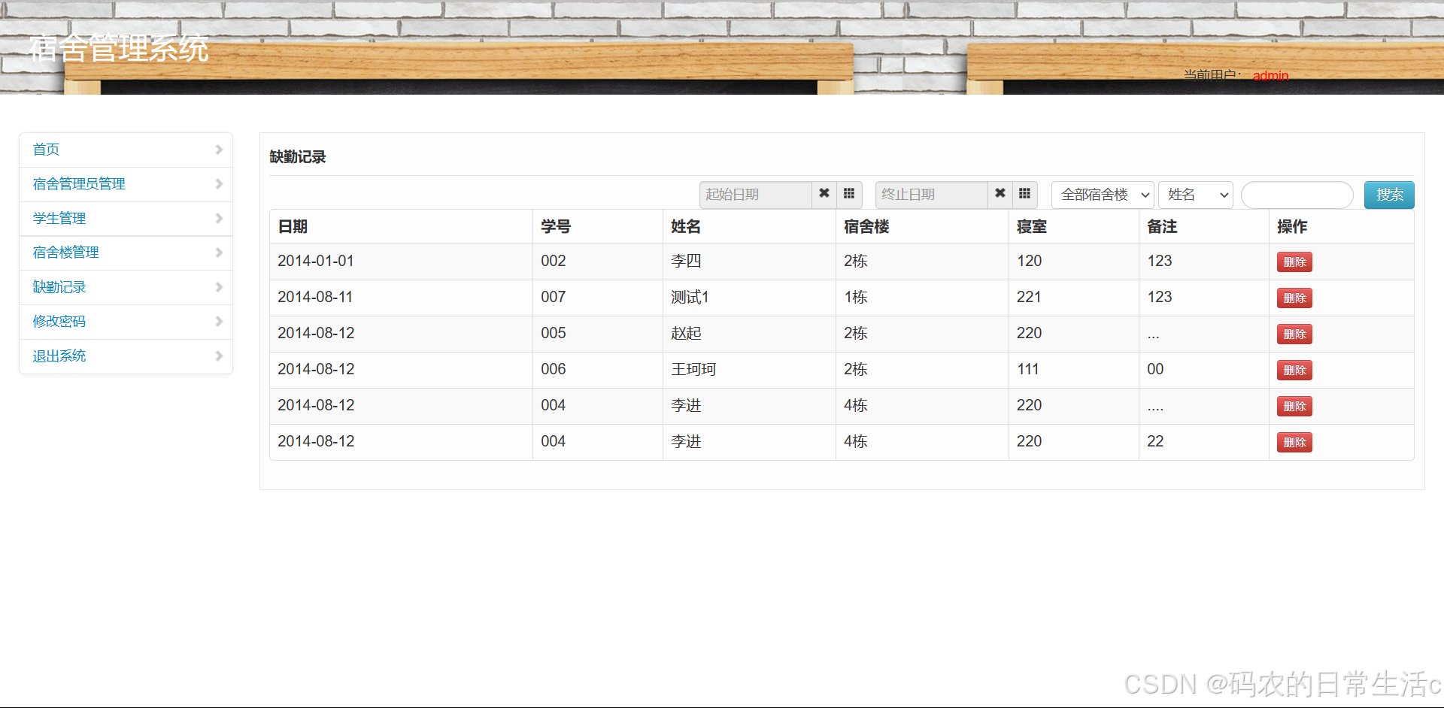Clear the 终止日期 date field
Screen dimensions: 1444x708
[1000, 195]
